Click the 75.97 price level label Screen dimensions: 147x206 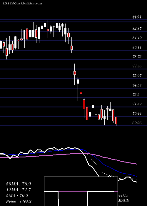137,76
